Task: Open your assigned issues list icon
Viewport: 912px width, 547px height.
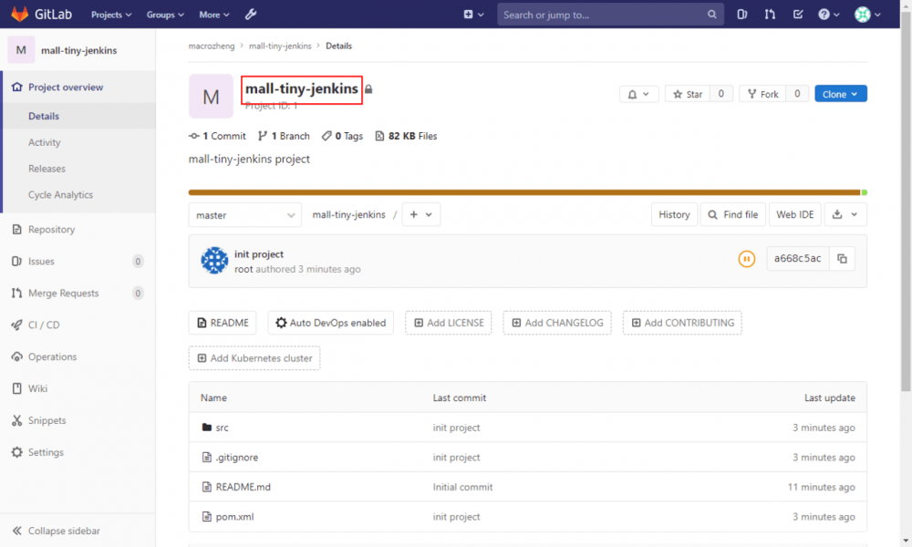Action: point(741,14)
